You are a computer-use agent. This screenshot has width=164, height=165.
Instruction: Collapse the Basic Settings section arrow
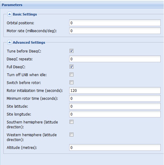coord(9,14)
